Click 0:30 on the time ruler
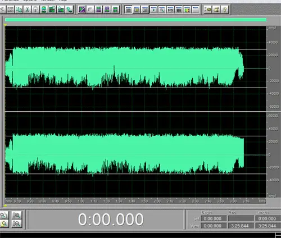Screen dimensions: 281x238 [x=43, y=202]
